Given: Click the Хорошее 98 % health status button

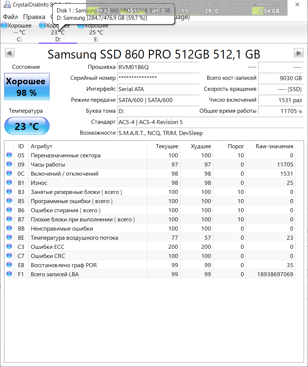Looking at the screenshot, I should pos(27,87).
